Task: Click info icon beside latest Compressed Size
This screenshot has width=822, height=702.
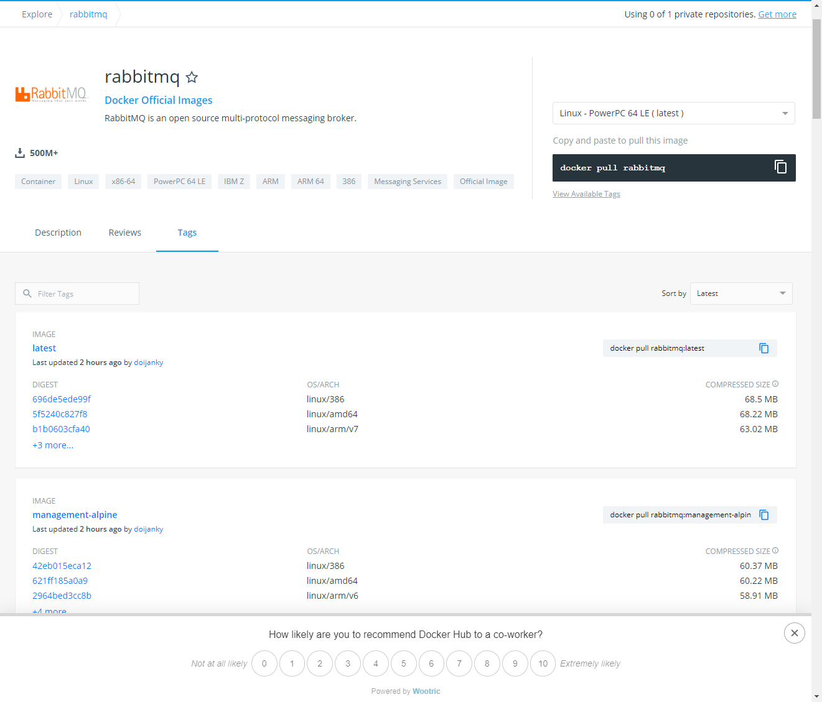Action: tap(775, 384)
